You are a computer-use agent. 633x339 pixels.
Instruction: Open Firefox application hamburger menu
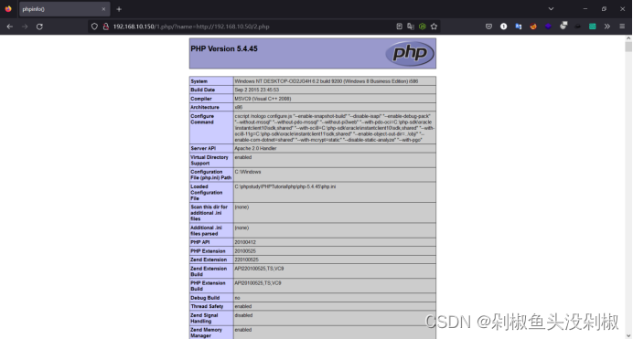(622, 26)
